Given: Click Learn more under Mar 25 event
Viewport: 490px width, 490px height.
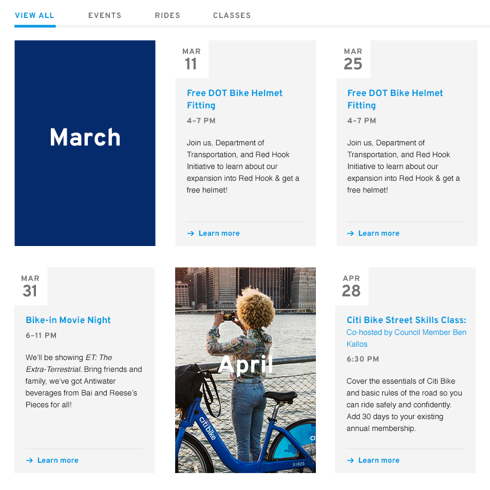Looking at the screenshot, I should point(379,233).
